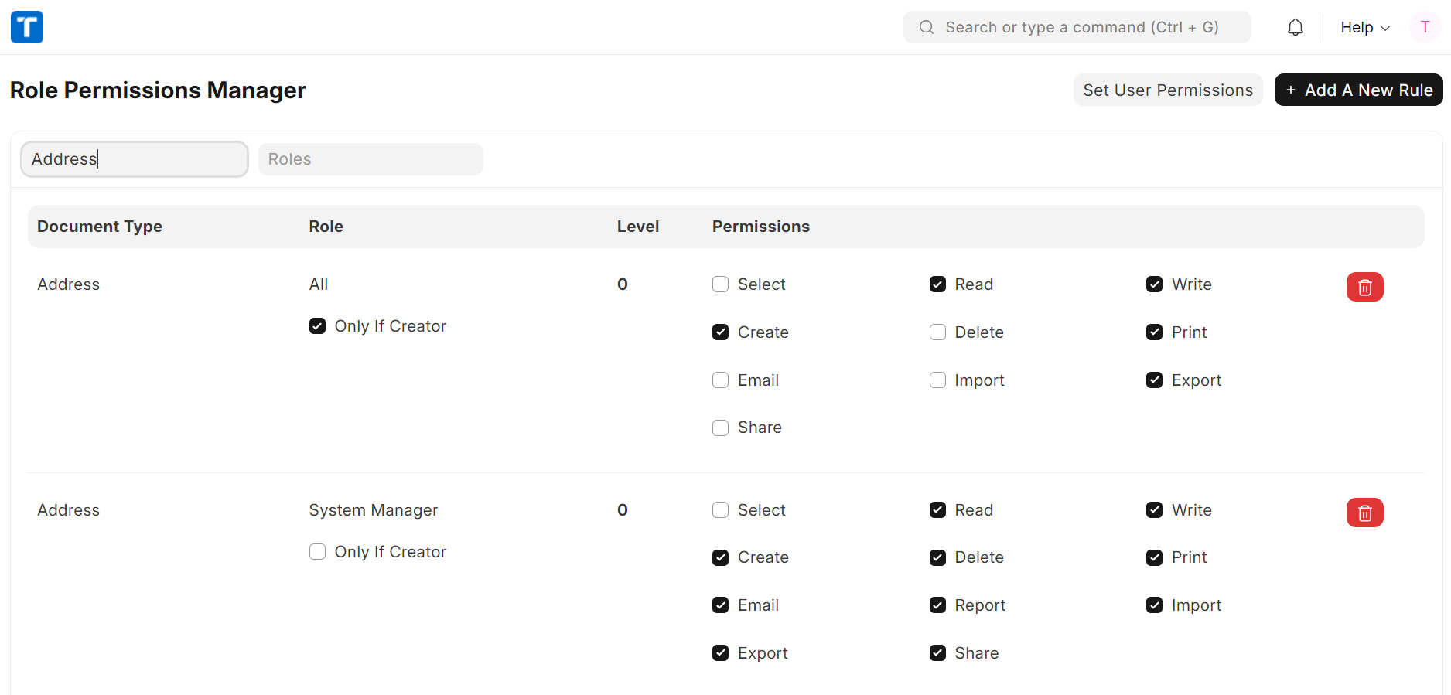
Task: Delete the All role Address rule
Action: click(x=1364, y=287)
